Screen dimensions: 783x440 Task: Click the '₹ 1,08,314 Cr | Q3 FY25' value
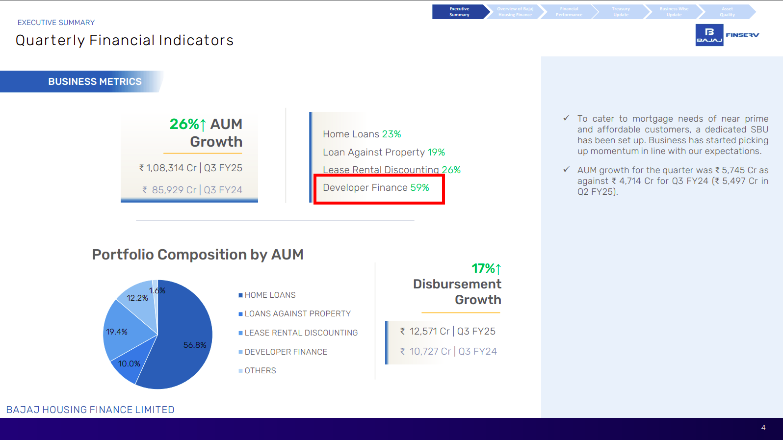(x=191, y=168)
